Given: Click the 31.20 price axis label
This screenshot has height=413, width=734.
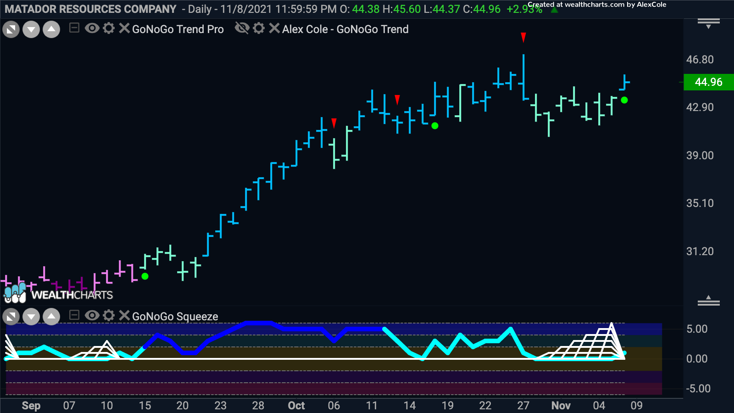Looking at the screenshot, I should [x=700, y=251].
